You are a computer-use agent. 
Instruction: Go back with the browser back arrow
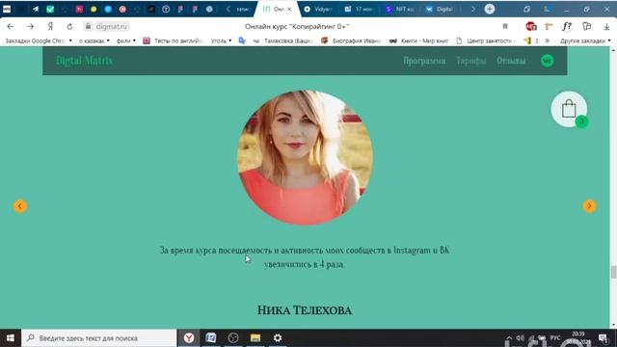(11, 26)
